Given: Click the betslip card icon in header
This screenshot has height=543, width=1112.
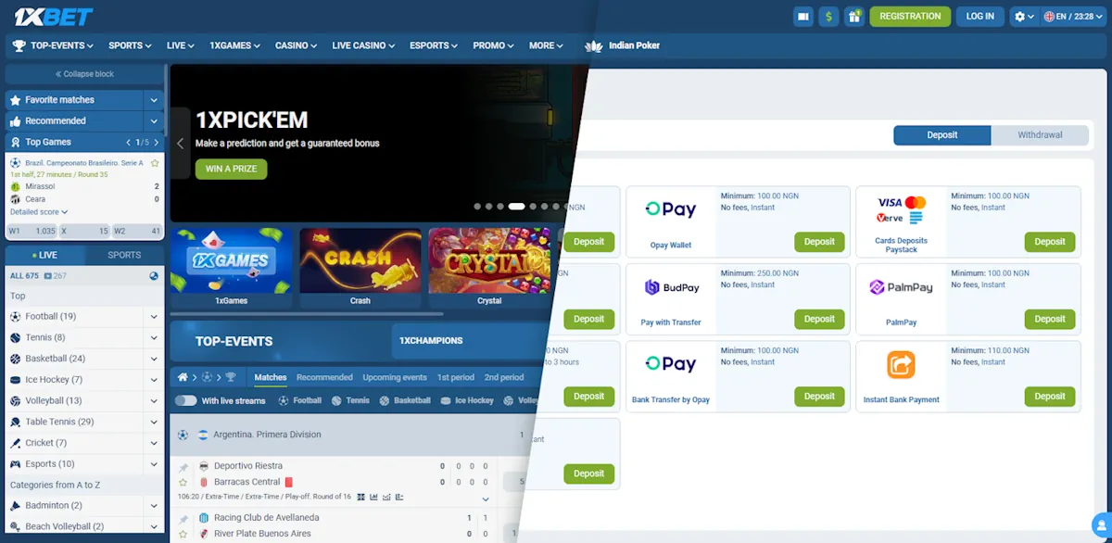Looking at the screenshot, I should coord(802,16).
